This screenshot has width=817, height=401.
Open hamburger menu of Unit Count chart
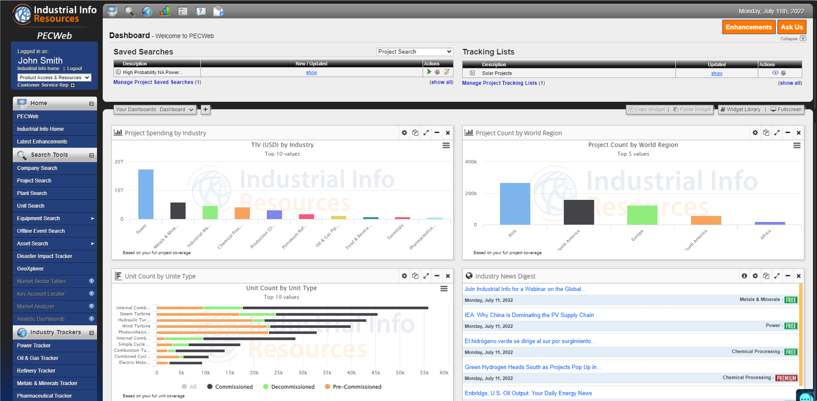click(x=444, y=289)
